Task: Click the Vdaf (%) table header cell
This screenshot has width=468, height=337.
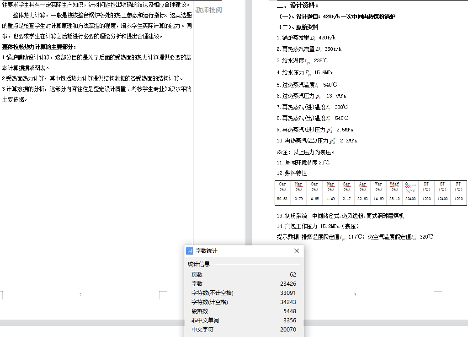Action: click(x=394, y=186)
